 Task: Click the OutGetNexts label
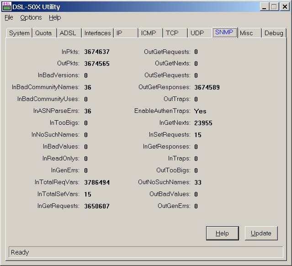(x=173, y=64)
